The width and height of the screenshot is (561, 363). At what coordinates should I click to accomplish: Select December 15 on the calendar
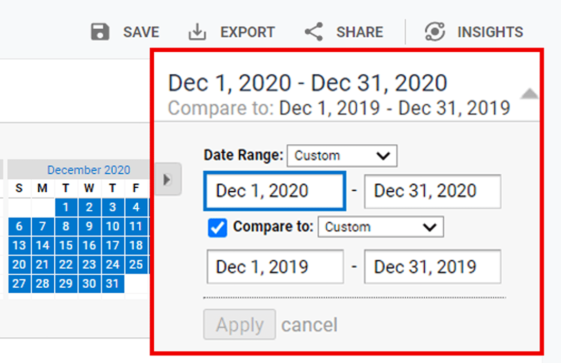point(65,246)
